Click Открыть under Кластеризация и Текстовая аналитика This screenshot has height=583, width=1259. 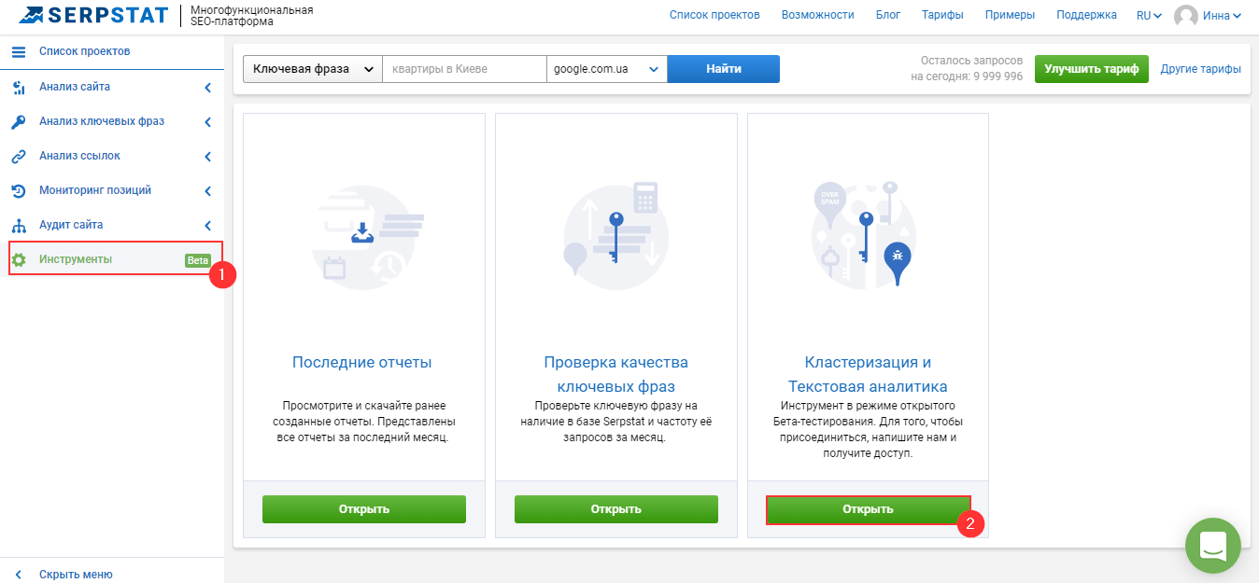(x=868, y=509)
